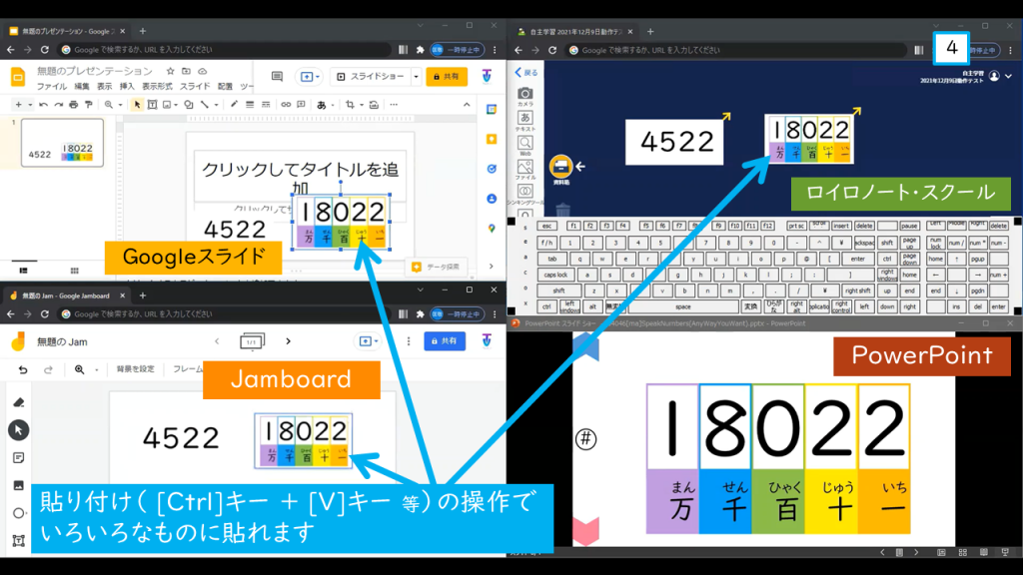Click the yellow 共有 button in Google Slides
Image resolution: width=1023 pixels, height=575 pixels.
pos(447,77)
